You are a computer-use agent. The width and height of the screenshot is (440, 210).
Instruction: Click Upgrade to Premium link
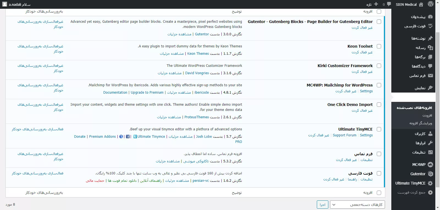click(x=147, y=93)
